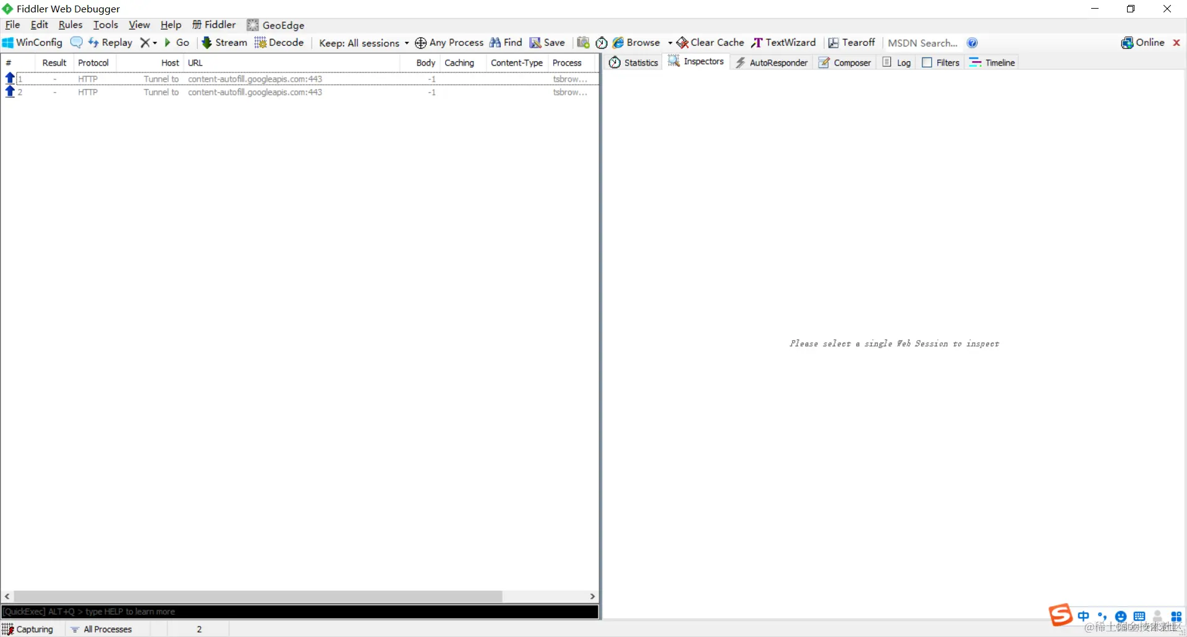
Task: Clear Cache via toolbar button
Action: [x=710, y=43]
